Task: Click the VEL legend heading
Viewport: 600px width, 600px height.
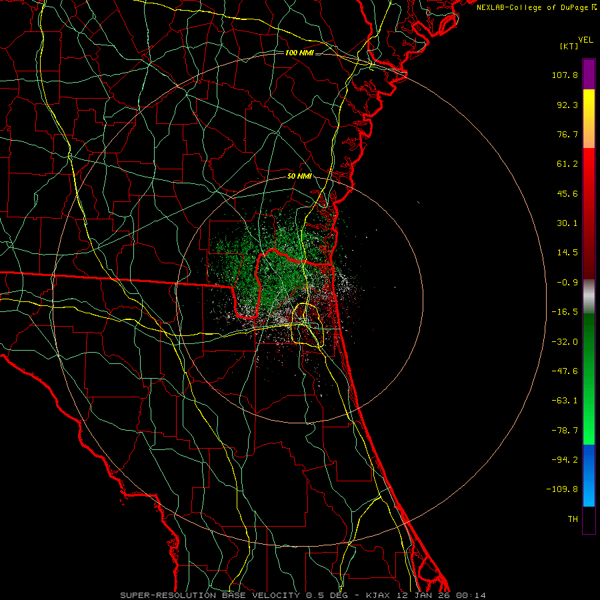Action: (585, 40)
